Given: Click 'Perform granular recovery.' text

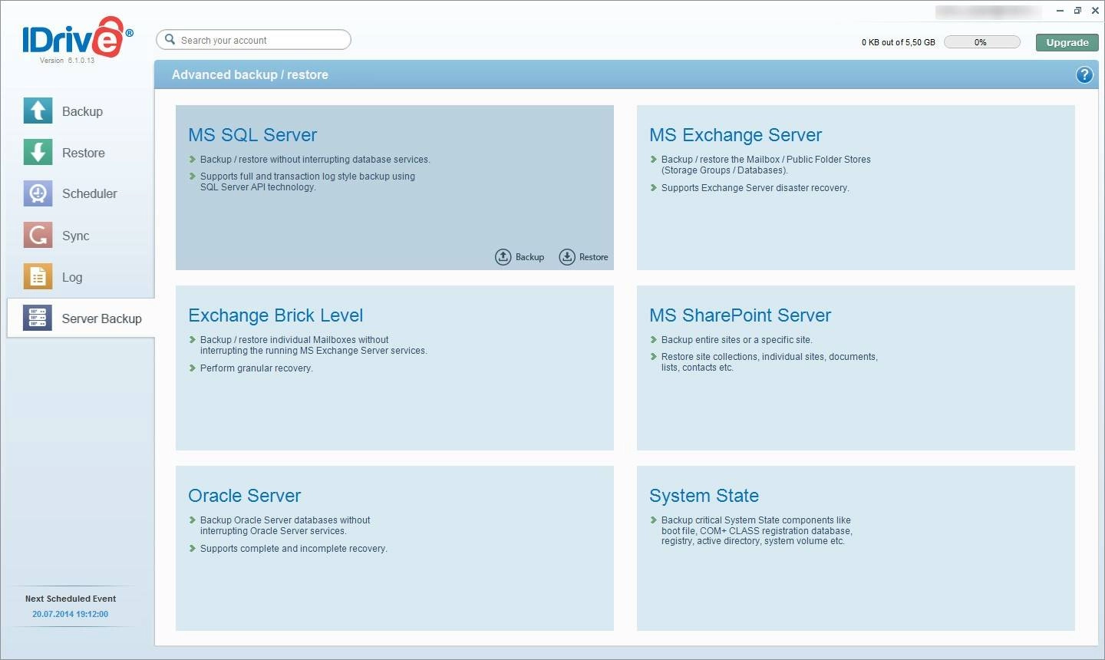Looking at the screenshot, I should [256, 368].
